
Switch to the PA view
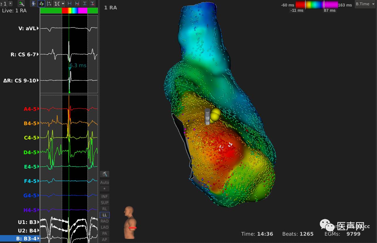pos(104,233)
